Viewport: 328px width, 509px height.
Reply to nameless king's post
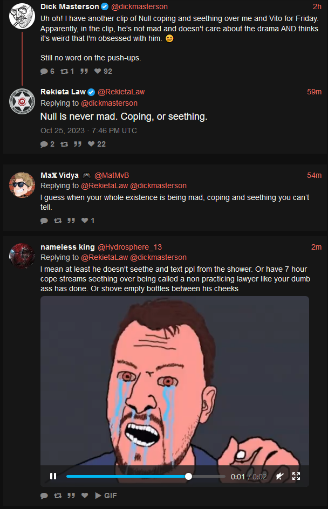point(44,496)
